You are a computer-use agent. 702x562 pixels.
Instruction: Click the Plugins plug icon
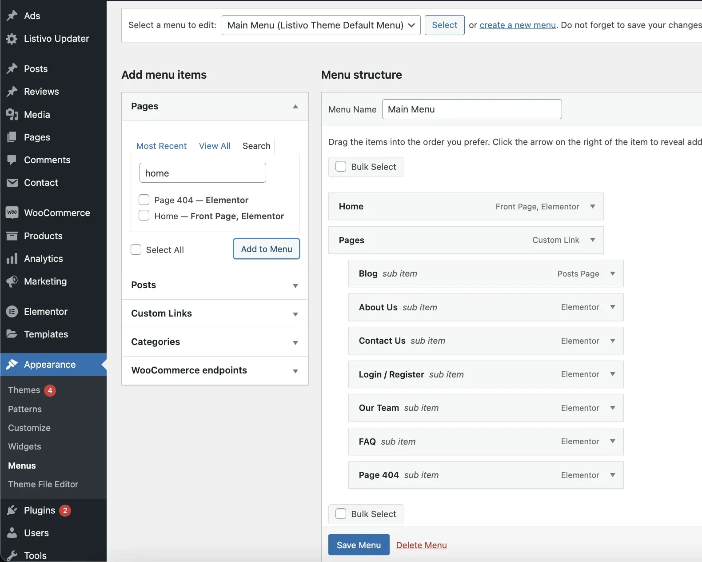(12, 510)
